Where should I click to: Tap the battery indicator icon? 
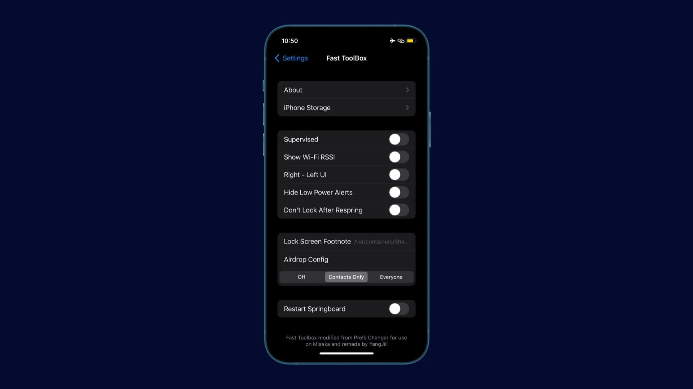pyautogui.click(x=410, y=40)
